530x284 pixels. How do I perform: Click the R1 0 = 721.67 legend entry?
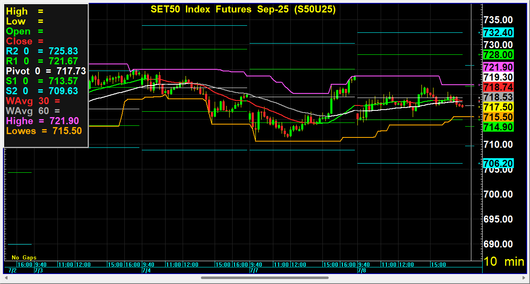[x=42, y=61]
